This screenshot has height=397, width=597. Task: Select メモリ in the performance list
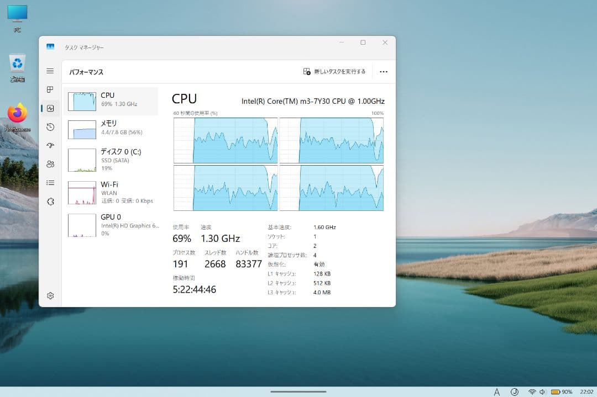click(111, 129)
